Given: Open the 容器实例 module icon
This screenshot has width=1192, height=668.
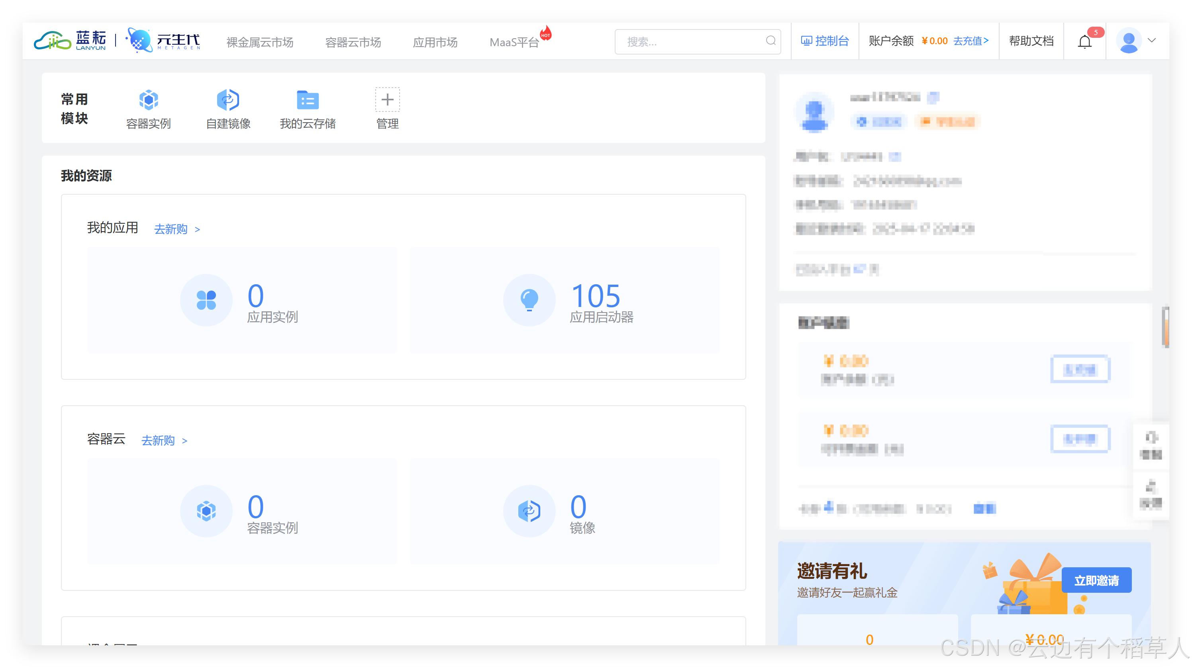Looking at the screenshot, I should tap(149, 100).
